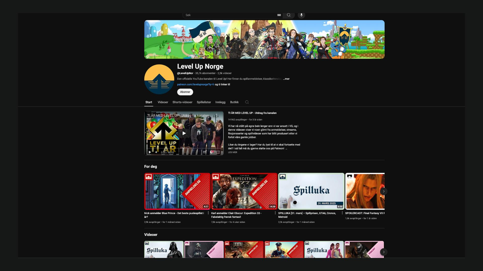Image resolution: width=483 pixels, height=271 pixels.
Task: Open Doom The Dark Ages review thumbnail
Action: point(244,249)
